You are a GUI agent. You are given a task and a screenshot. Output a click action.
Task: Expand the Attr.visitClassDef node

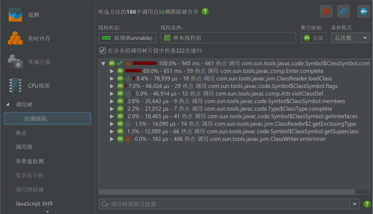pyautogui.click(x=112, y=94)
